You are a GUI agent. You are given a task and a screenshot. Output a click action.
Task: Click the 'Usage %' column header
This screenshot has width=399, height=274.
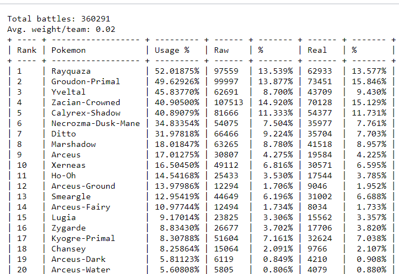click(x=172, y=50)
